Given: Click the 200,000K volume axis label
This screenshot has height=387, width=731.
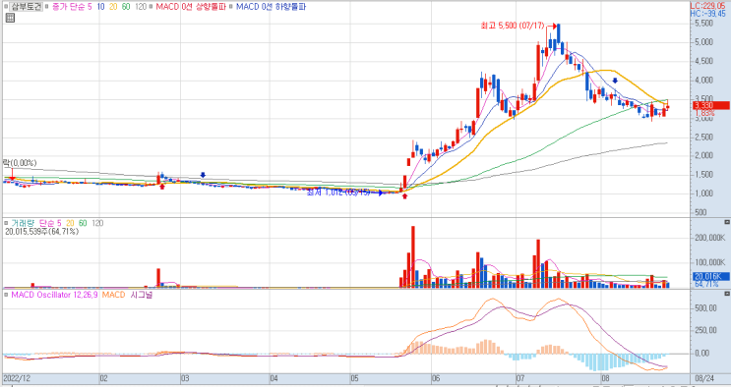Looking at the screenshot, I should 709,238.
